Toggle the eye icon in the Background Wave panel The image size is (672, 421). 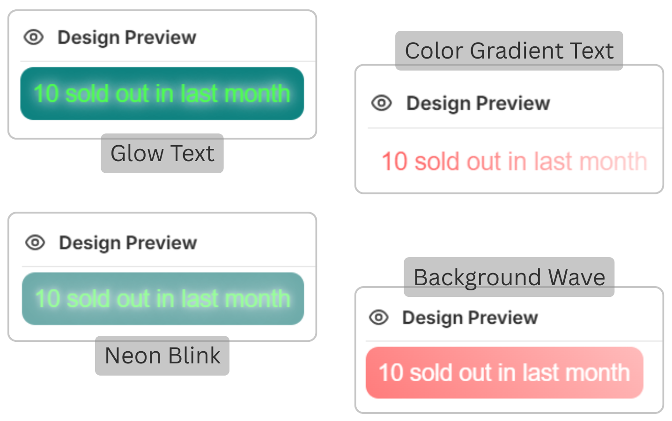pos(379,318)
